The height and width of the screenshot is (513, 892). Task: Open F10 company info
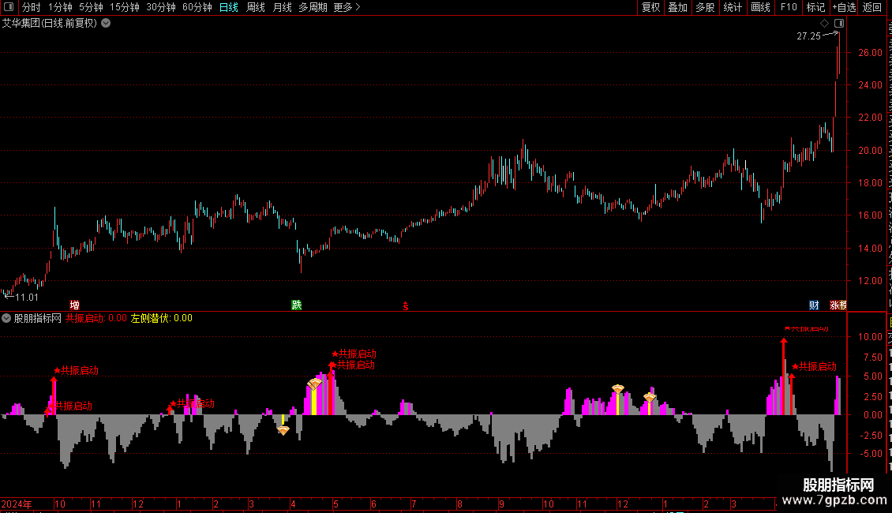[x=789, y=7]
